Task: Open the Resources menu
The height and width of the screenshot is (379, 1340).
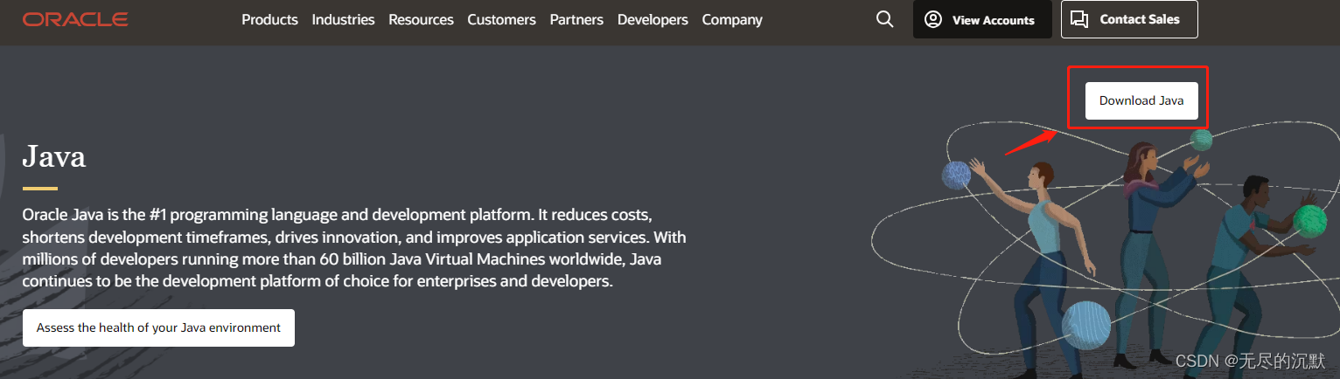Action: (x=421, y=19)
